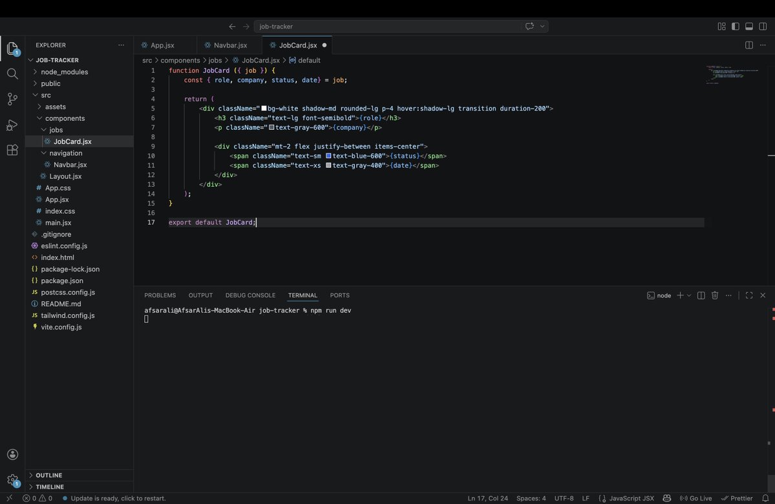Change encoding via UTF-8
The height and width of the screenshot is (504, 775).
[564, 498]
